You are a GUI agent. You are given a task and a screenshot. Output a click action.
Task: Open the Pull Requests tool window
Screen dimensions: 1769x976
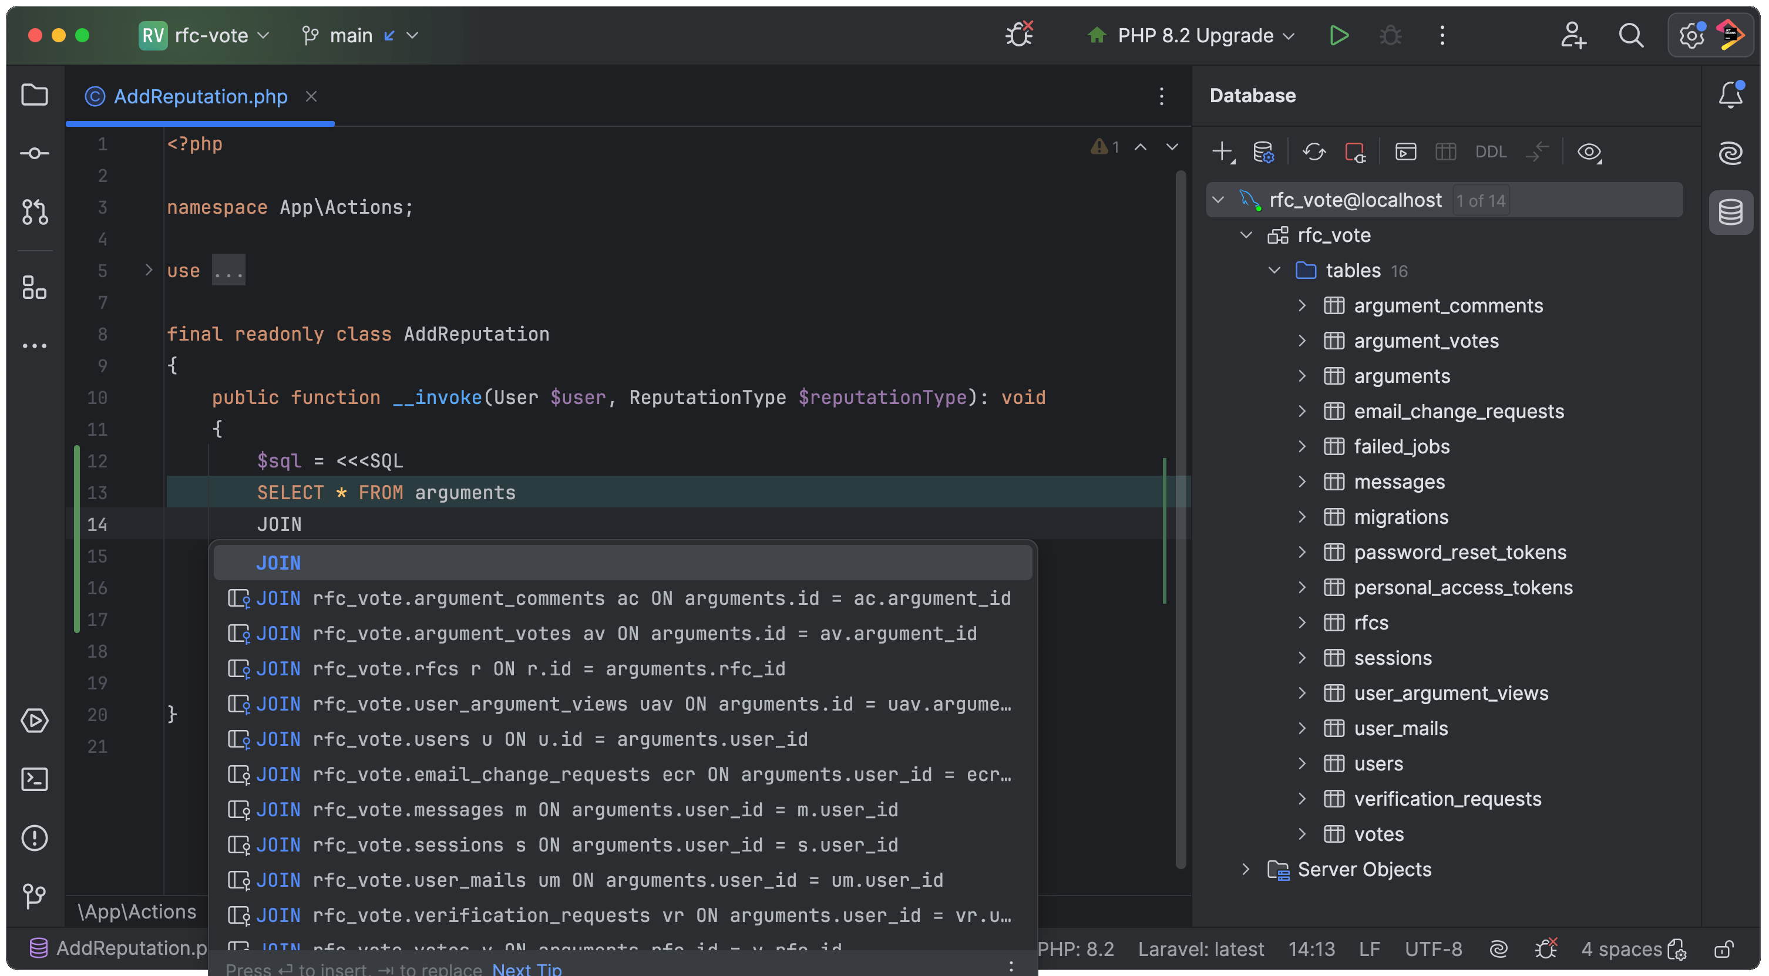(34, 212)
